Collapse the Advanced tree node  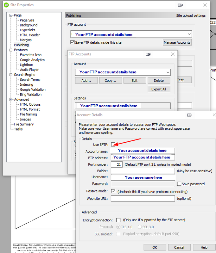pos(11,100)
